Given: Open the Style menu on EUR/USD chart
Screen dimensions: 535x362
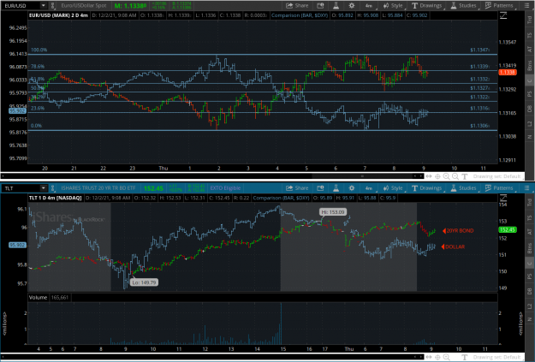Looking at the screenshot, I should tap(393, 5).
